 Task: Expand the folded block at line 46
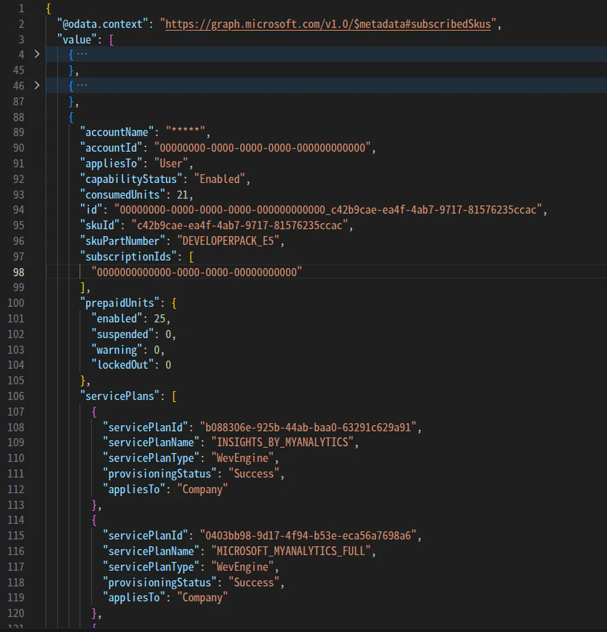(37, 86)
